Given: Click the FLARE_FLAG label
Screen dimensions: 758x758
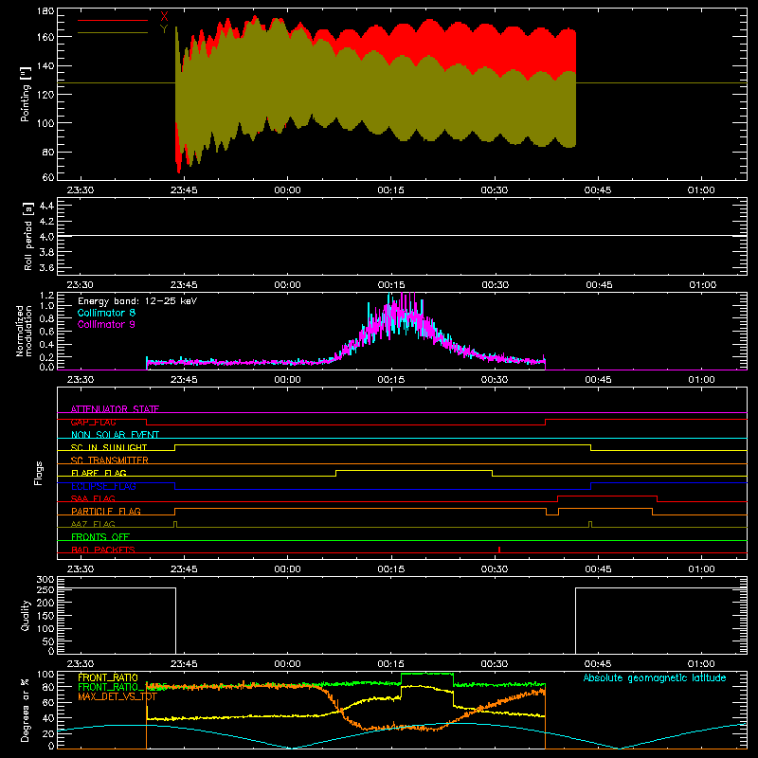Looking at the screenshot, I should click(x=99, y=473).
